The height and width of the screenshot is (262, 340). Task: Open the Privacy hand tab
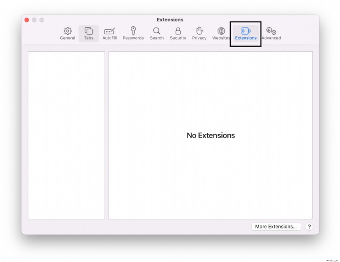click(199, 34)
